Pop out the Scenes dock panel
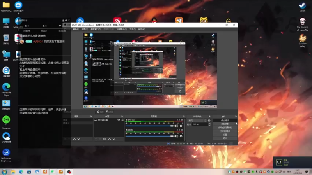 pos(91,116)
